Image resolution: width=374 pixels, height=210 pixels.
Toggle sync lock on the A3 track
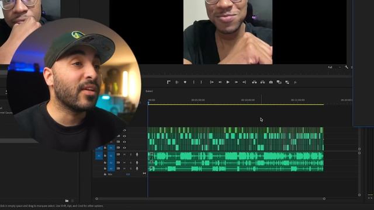118,169
